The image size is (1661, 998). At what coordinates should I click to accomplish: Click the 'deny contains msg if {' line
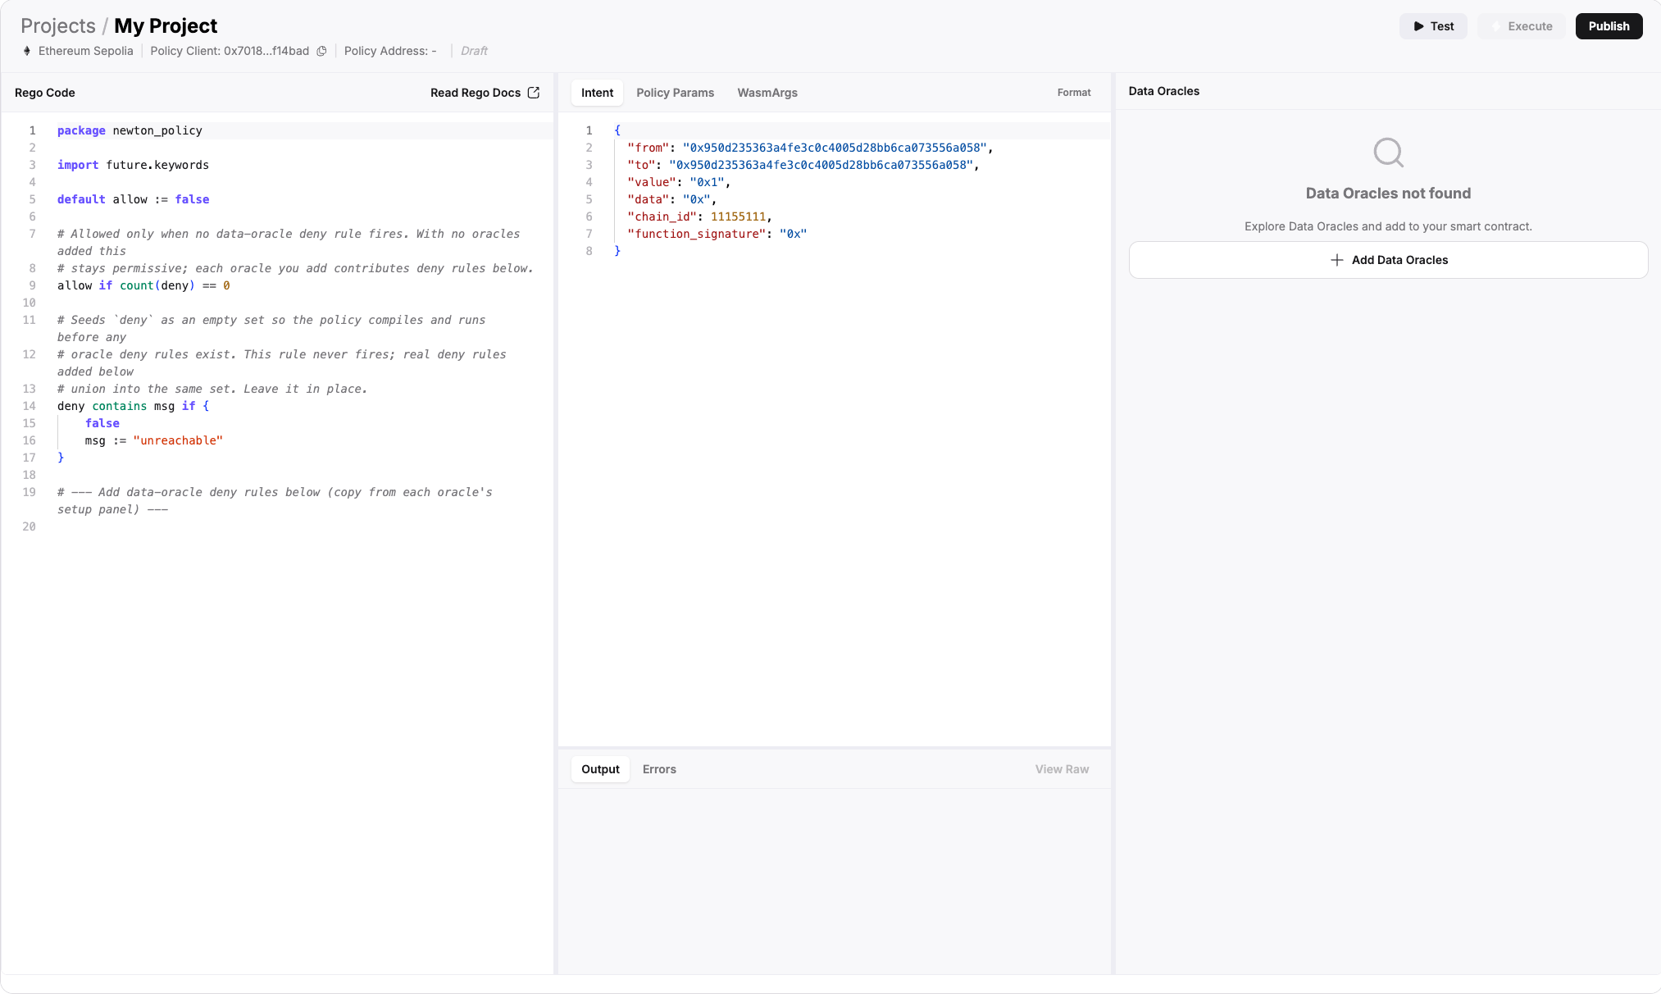(133, 406)
